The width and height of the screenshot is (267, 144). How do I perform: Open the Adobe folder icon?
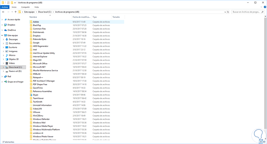click(31, 22)
